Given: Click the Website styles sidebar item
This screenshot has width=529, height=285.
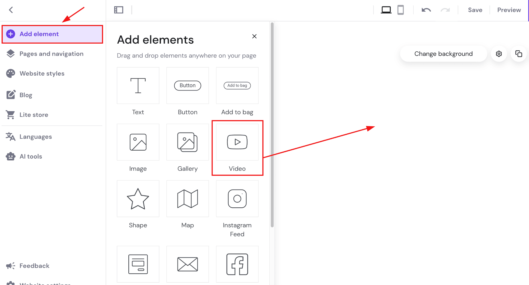Looking at the screenshot, I should pyautogui.click(x=42, y=73).
